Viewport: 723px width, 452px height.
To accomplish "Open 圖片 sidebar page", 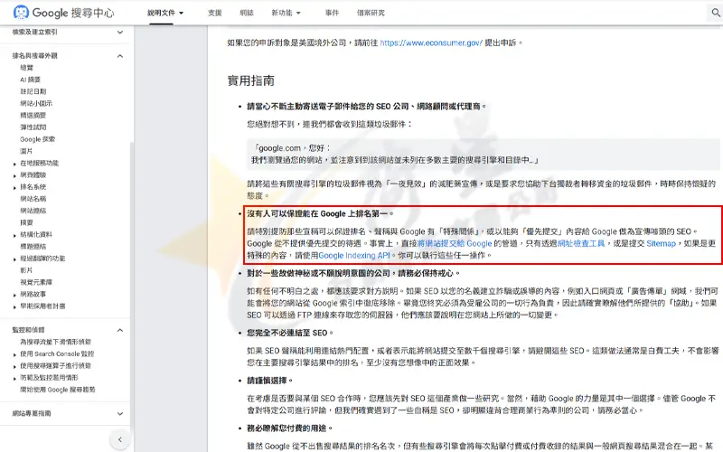I will point(26,151).
